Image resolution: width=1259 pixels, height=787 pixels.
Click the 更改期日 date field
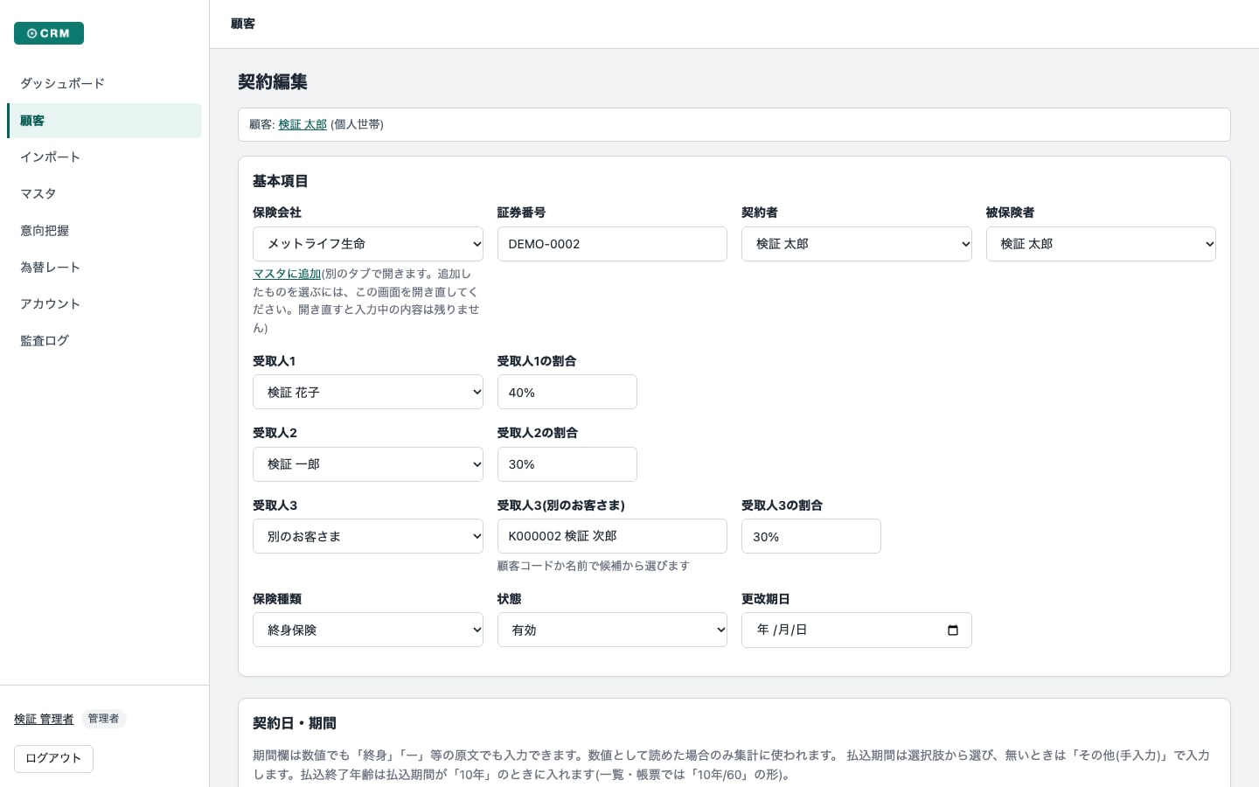click(x=857, y=630)
